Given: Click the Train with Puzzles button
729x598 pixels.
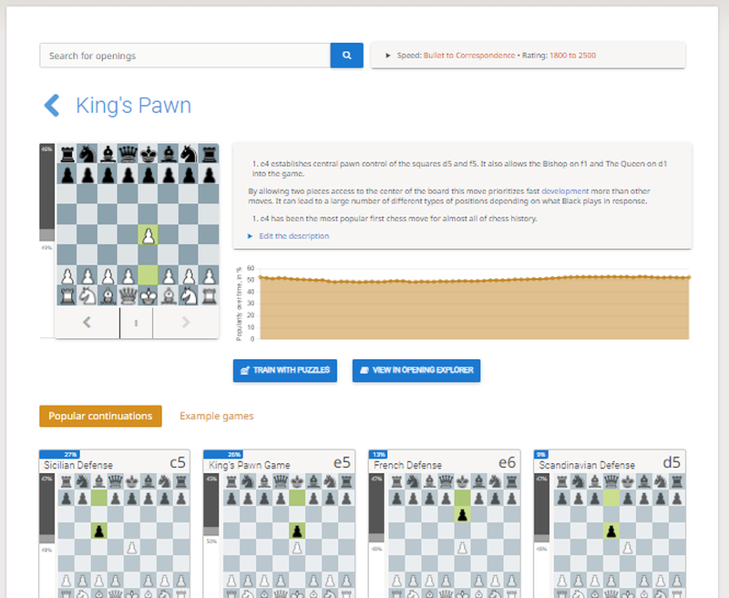Looking at the screenshot, I should coord(286,370).
